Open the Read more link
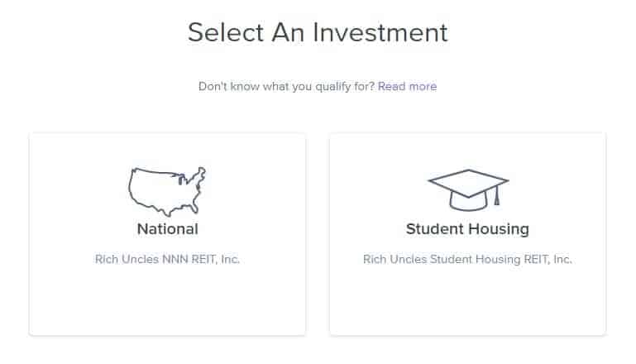 (x=407, y=86)
